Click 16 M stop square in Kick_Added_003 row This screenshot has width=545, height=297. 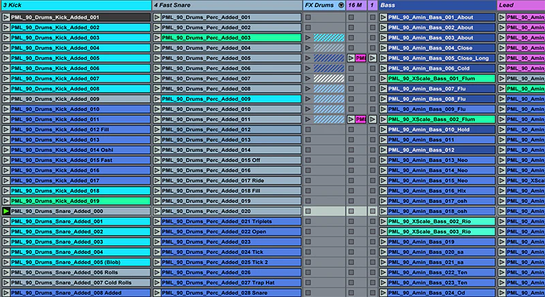tap(351, 37)
